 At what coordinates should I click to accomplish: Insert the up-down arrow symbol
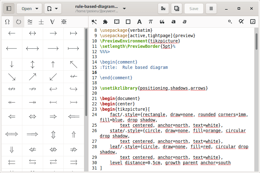[x=32, y=64]
